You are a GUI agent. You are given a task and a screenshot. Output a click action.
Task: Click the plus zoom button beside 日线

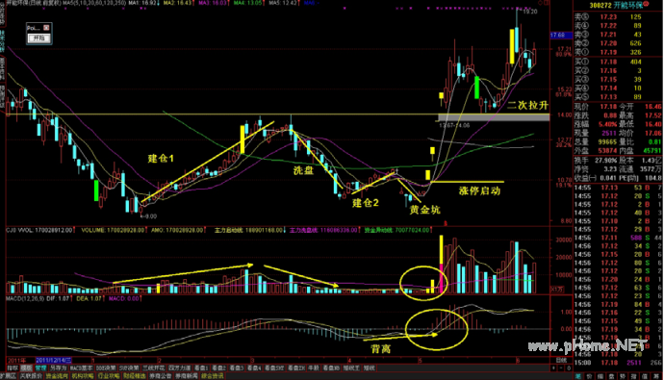click(553, 368)
